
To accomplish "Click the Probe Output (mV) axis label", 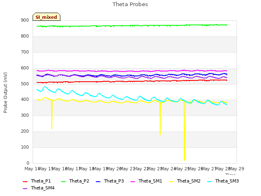I will 5,93.
